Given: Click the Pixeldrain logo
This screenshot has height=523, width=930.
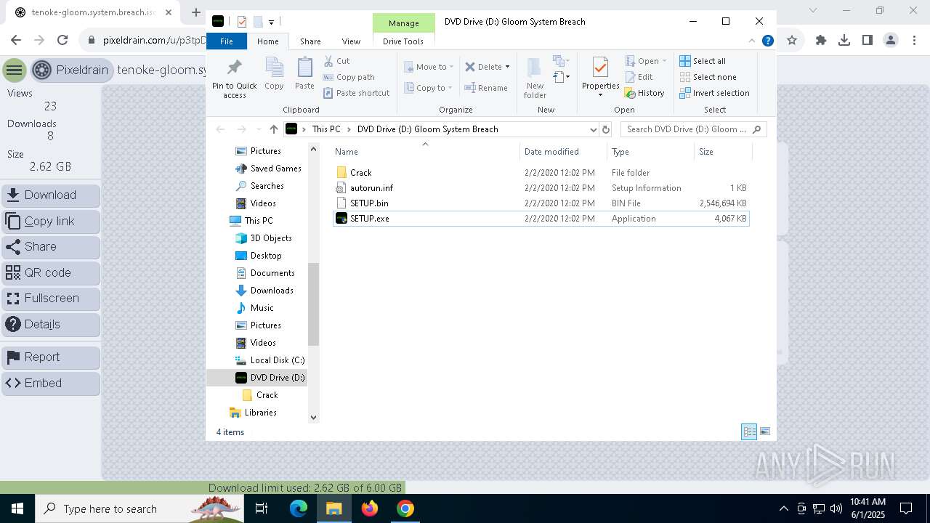Looking at the screenshot, I should click(42, 70).
